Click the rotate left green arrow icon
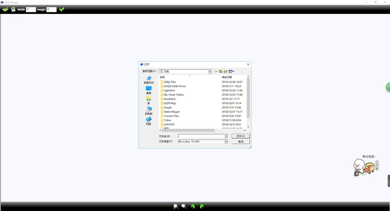Screen dimensions: 390x211 [x=193, y=206]
